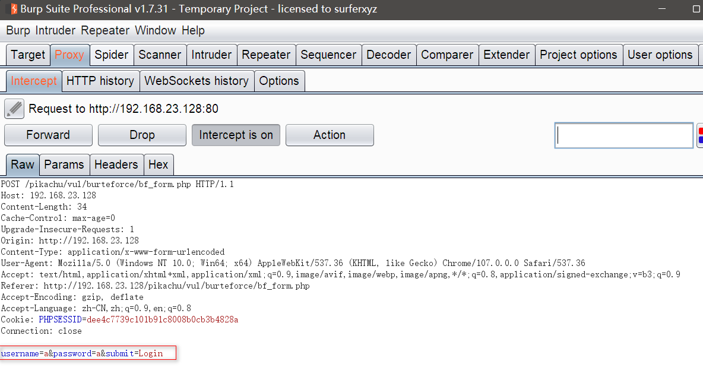Click the pencil edit-target icon
Screen dimensions: 703x383
pyautogui.click(x=14, y=109)
